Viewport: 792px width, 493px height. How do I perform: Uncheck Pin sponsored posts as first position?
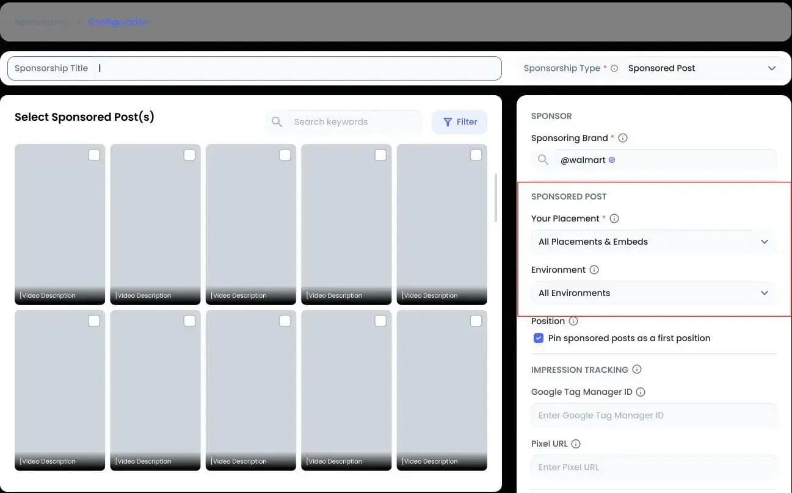539,338
